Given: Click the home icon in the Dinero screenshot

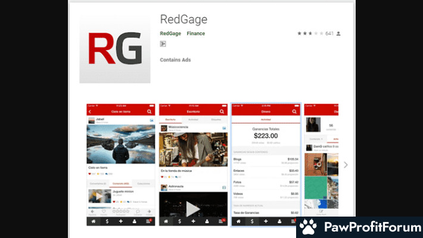Looking at the screenshot, I should [238, 221].
